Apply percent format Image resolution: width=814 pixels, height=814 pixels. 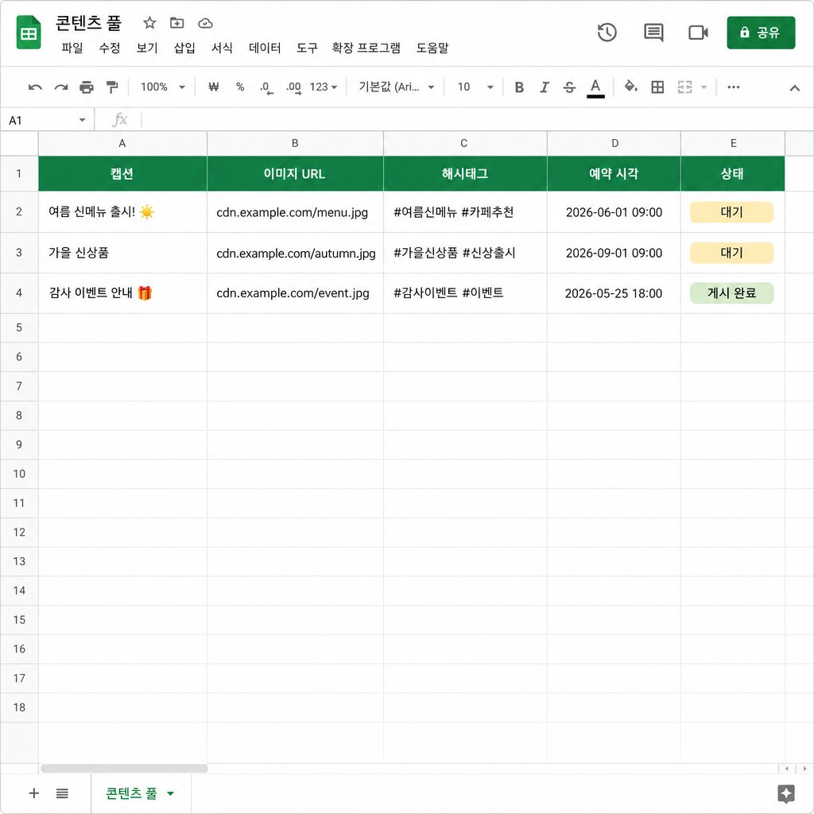click(240, 87)
